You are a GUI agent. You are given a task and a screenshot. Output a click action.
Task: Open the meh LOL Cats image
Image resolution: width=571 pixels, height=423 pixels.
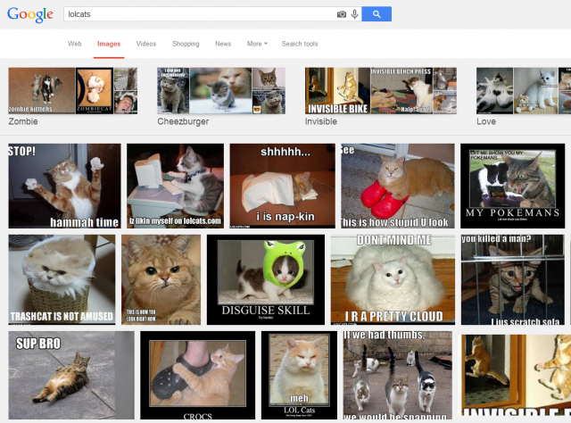click(299, 376)
